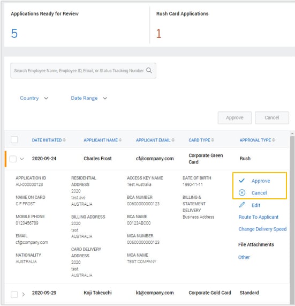Click application ID AU-000000123
This screenshot has height=306, width=295.
point(29,184)
